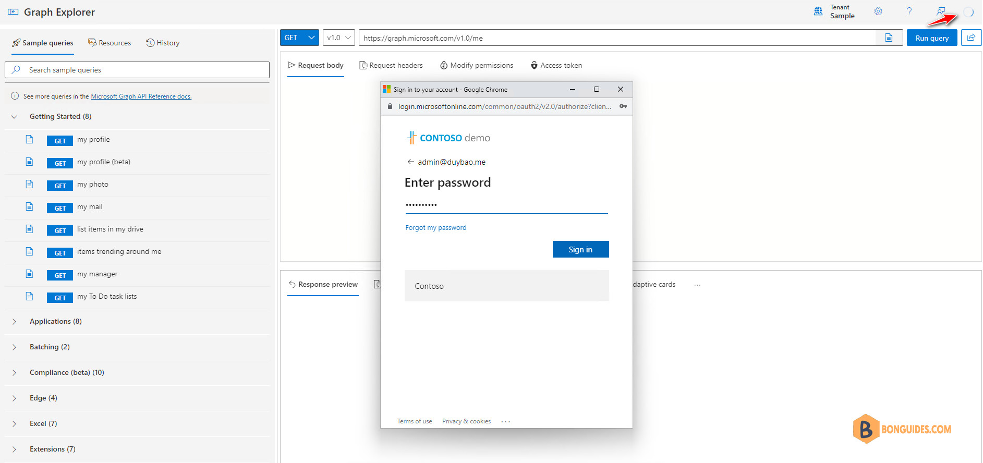Open the Microsoft Graph API Reference docs link

click(141, 96)
